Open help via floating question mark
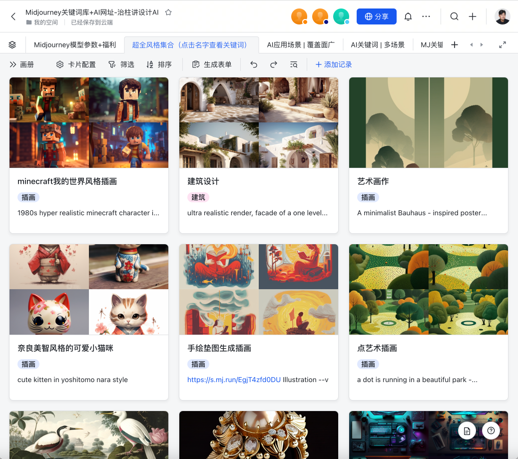 pyautogui.click(x=491, y=431)
